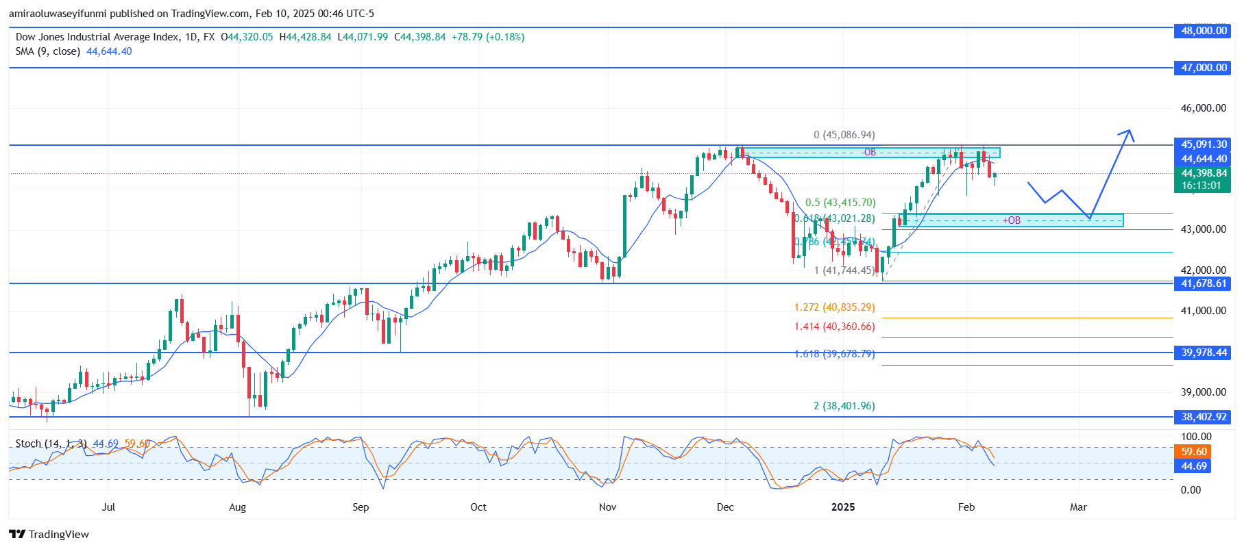Click the current price 44,398.84 tag

[x=1202, y=173]
